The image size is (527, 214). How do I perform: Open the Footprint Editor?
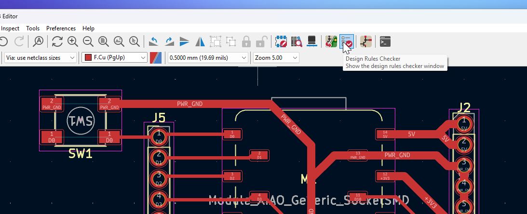[281, 41]
